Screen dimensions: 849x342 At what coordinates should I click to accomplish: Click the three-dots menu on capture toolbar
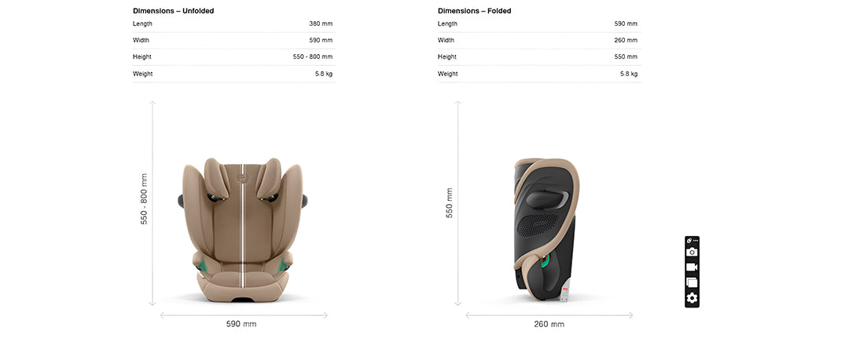pos(695,240)
